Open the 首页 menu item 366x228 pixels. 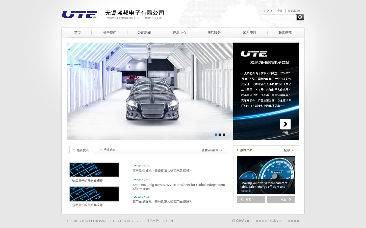[77, 33]
